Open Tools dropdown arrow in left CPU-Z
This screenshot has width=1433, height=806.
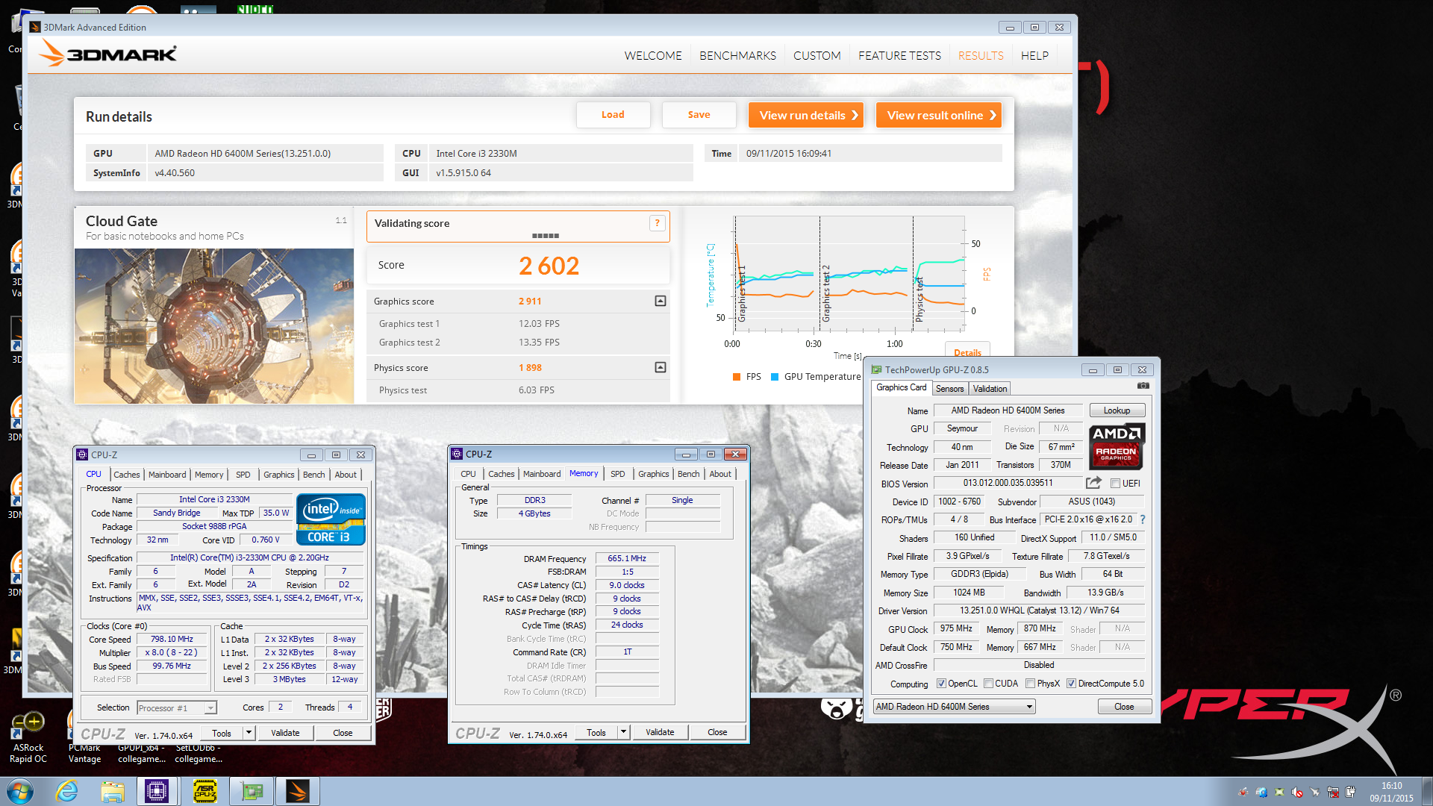[249, 733]
